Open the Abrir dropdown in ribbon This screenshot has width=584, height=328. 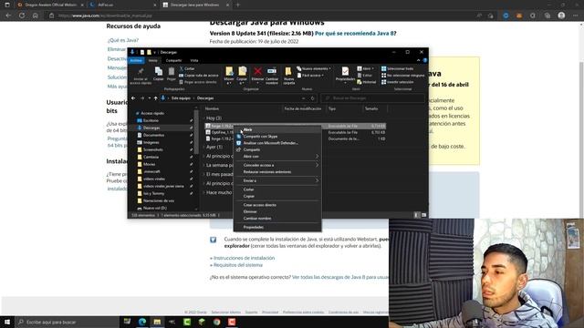(365, 69)
